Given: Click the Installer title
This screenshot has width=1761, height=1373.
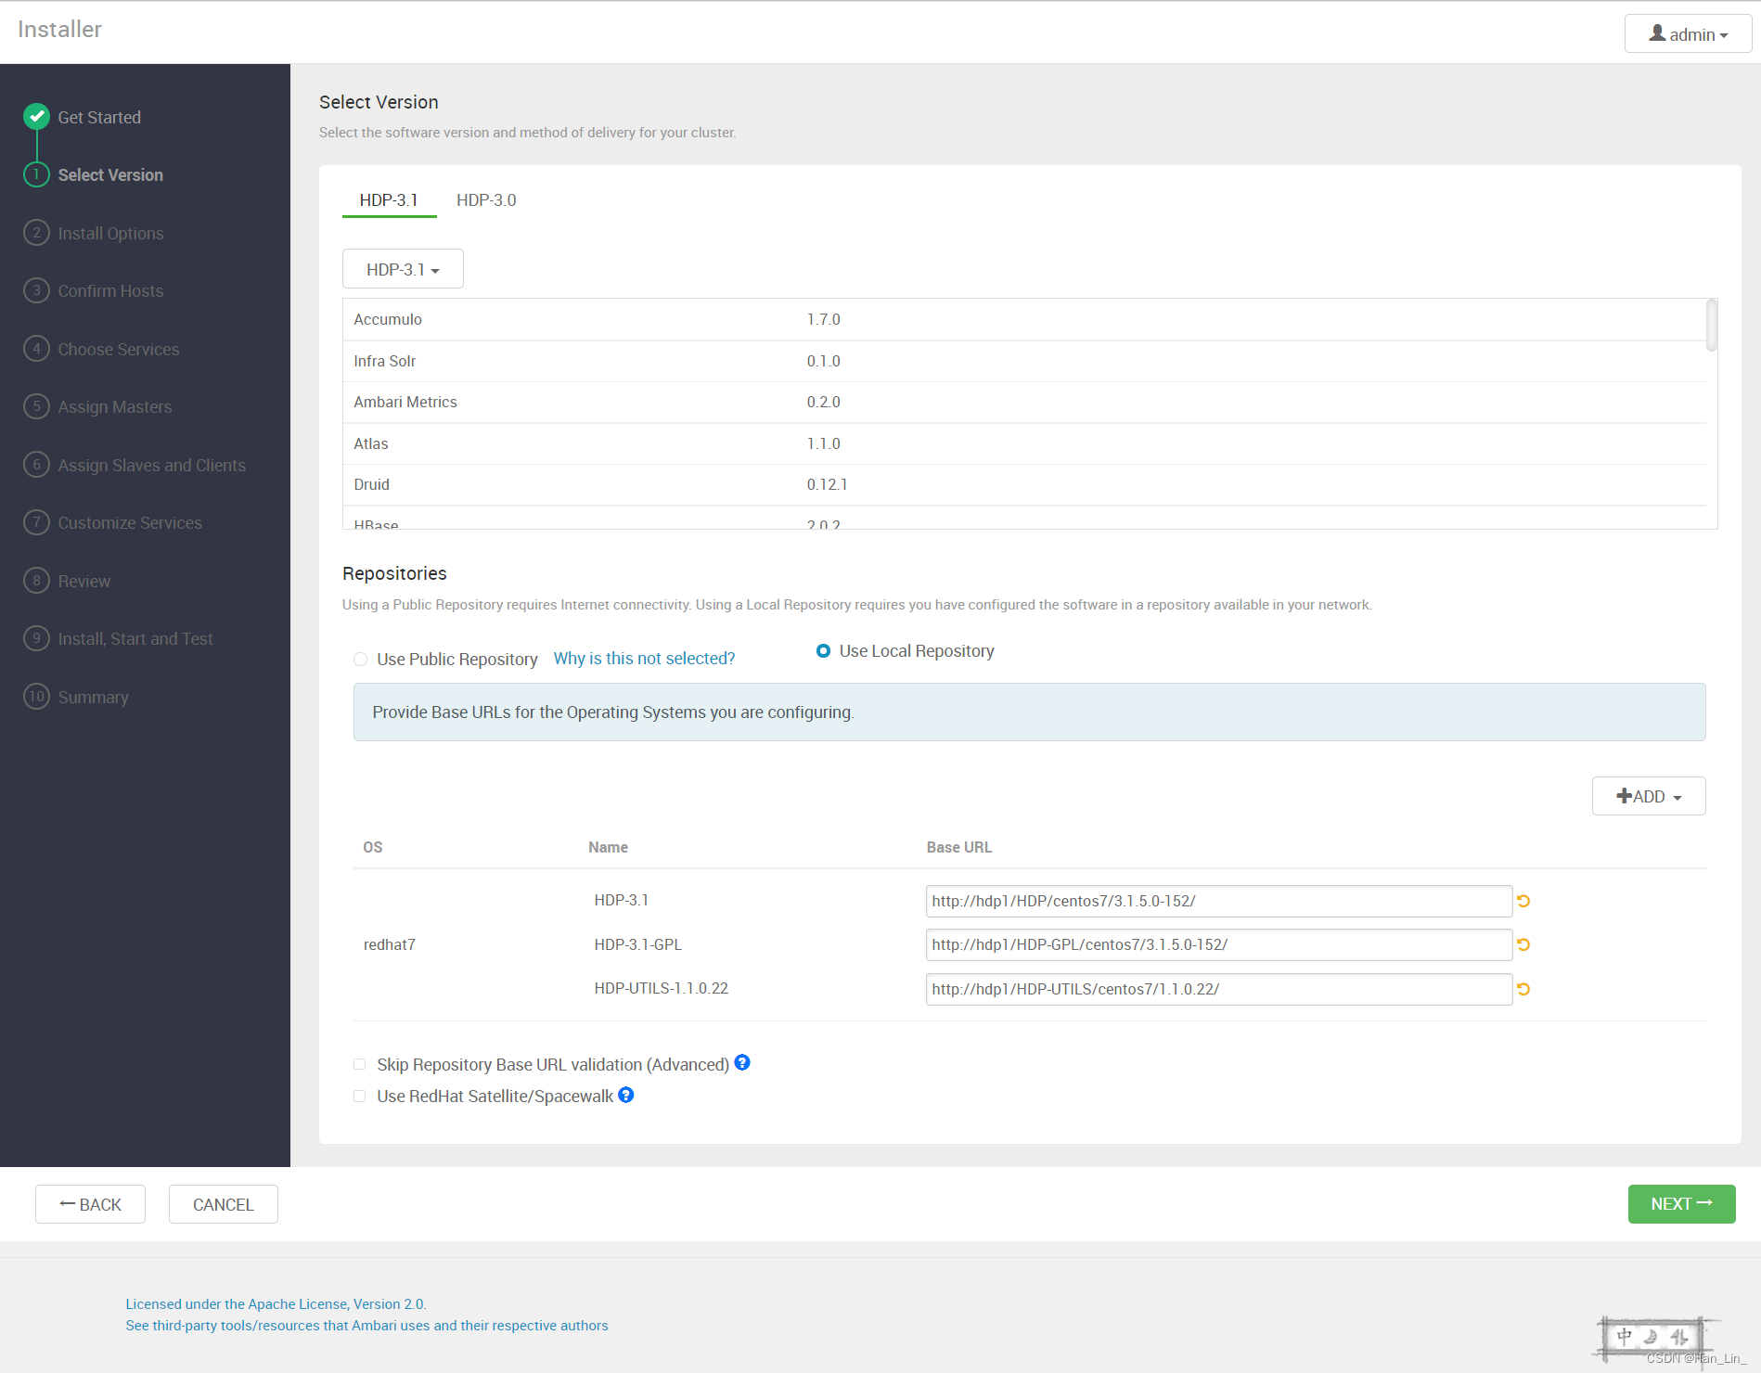Looking at the screenshot, I should [59, 30].
